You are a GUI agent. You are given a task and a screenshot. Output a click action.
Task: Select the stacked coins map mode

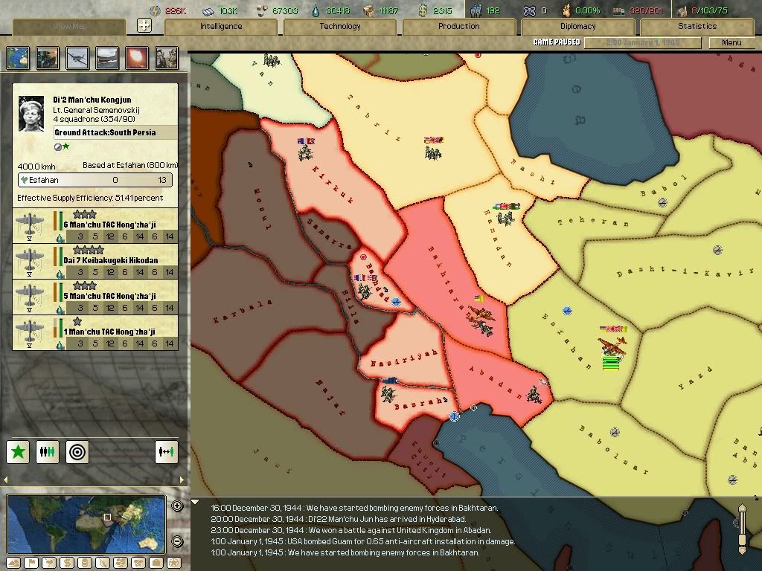pos(85,564)
